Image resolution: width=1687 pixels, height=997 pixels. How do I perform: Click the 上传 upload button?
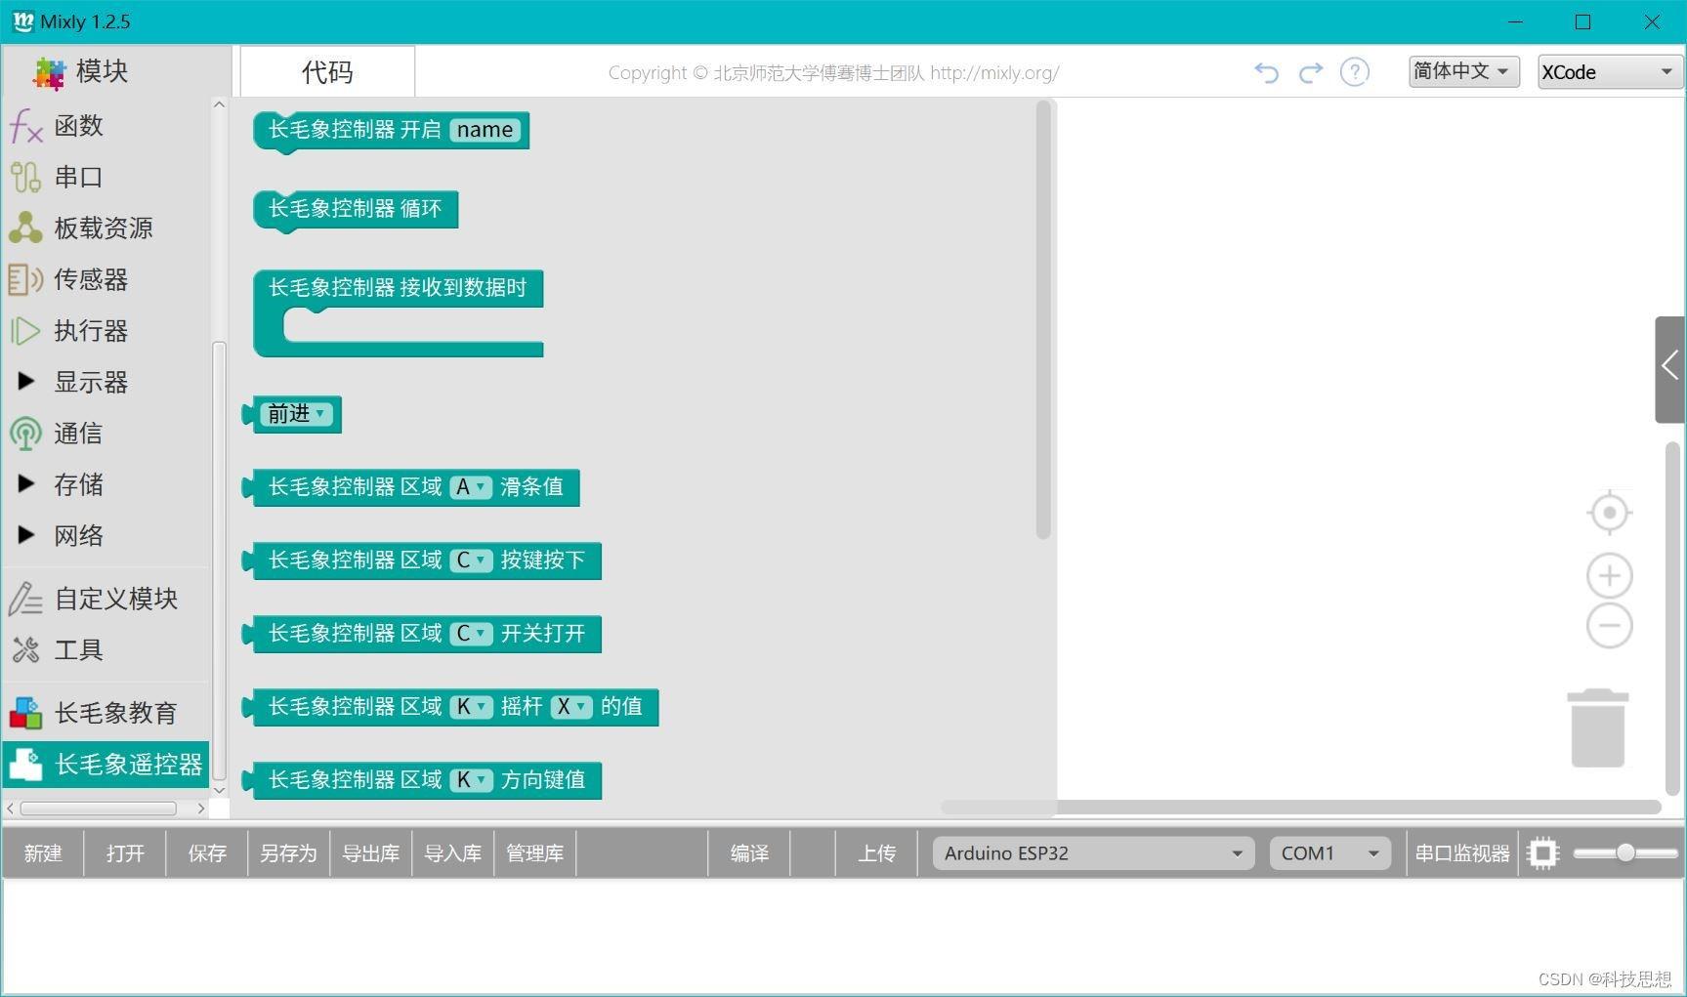(x=876, y=853)
